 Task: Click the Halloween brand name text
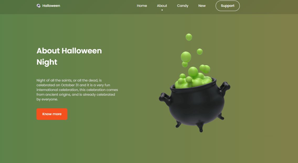[x=51, y=6]
